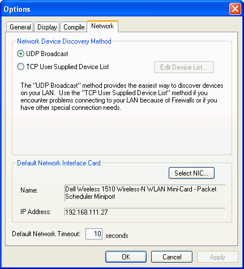Click the Select NIC... button
This screenshot has width=244, height=269.
[191, 173]
